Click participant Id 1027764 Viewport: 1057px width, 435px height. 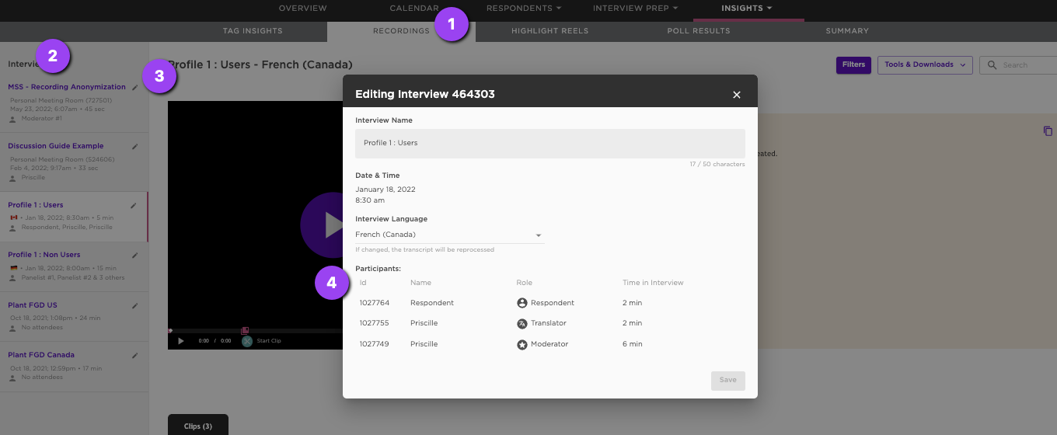[375, 303]
